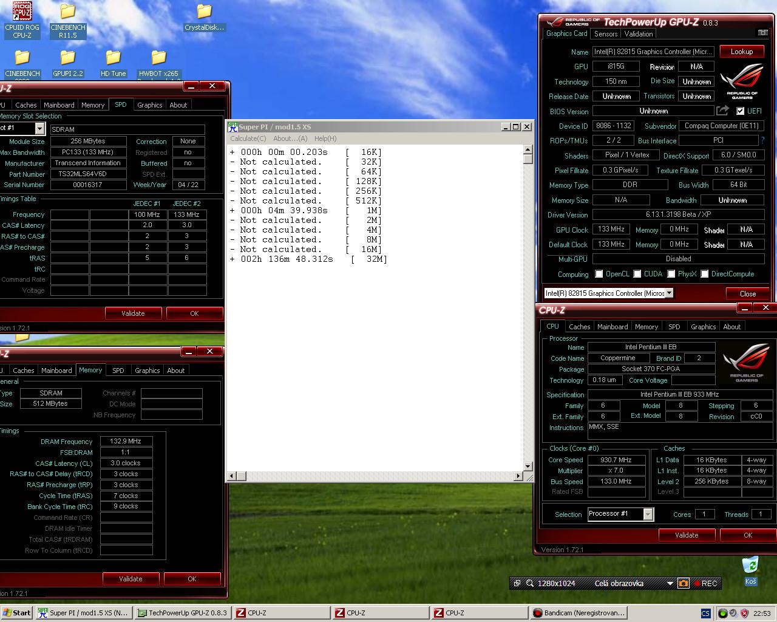Open the CINEBENCH R11.5 desktop folder
This screenshot has height=622, width=777.
tap(68, 21)
